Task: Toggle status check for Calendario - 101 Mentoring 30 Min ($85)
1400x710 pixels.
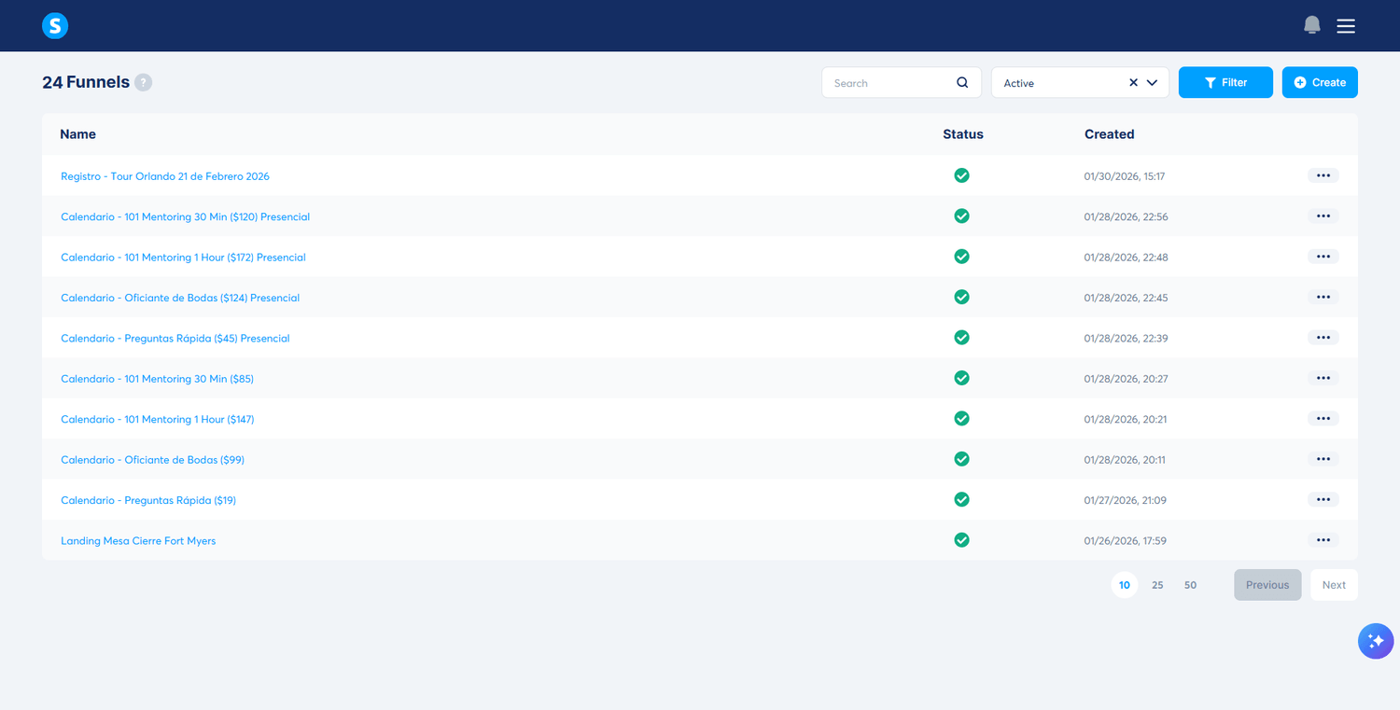Action: tap(961, 378)
